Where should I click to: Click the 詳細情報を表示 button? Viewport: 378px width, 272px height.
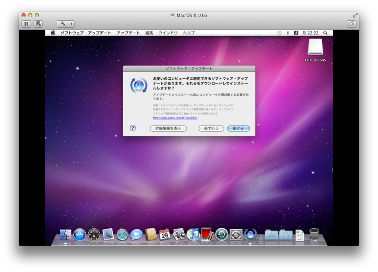(168, 128)
